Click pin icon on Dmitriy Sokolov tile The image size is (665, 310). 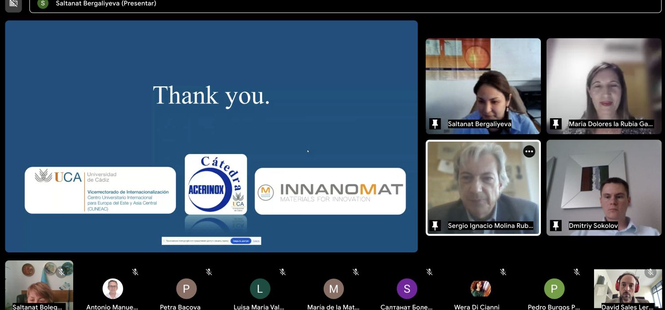(555, 226)
